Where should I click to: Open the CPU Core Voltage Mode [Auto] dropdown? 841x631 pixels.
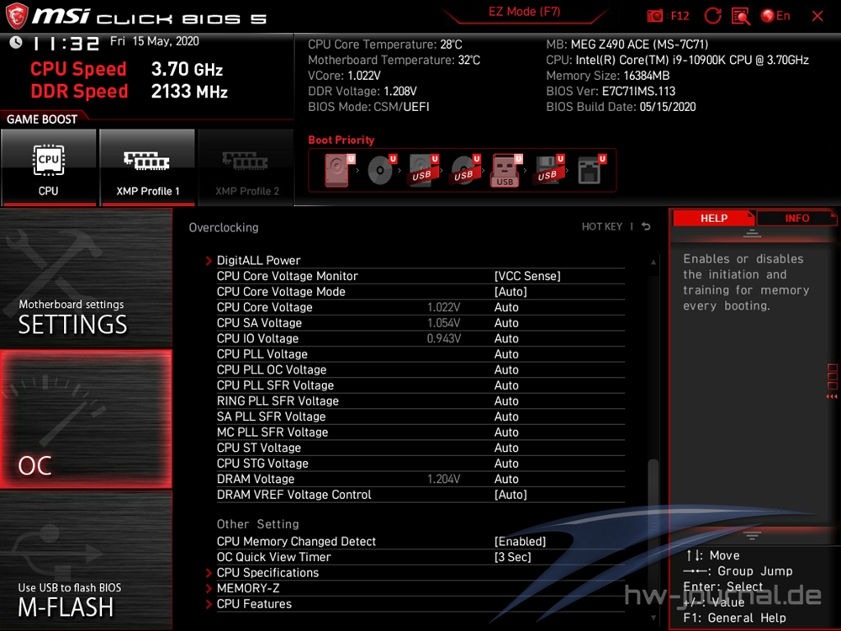(x=510, y=291)
